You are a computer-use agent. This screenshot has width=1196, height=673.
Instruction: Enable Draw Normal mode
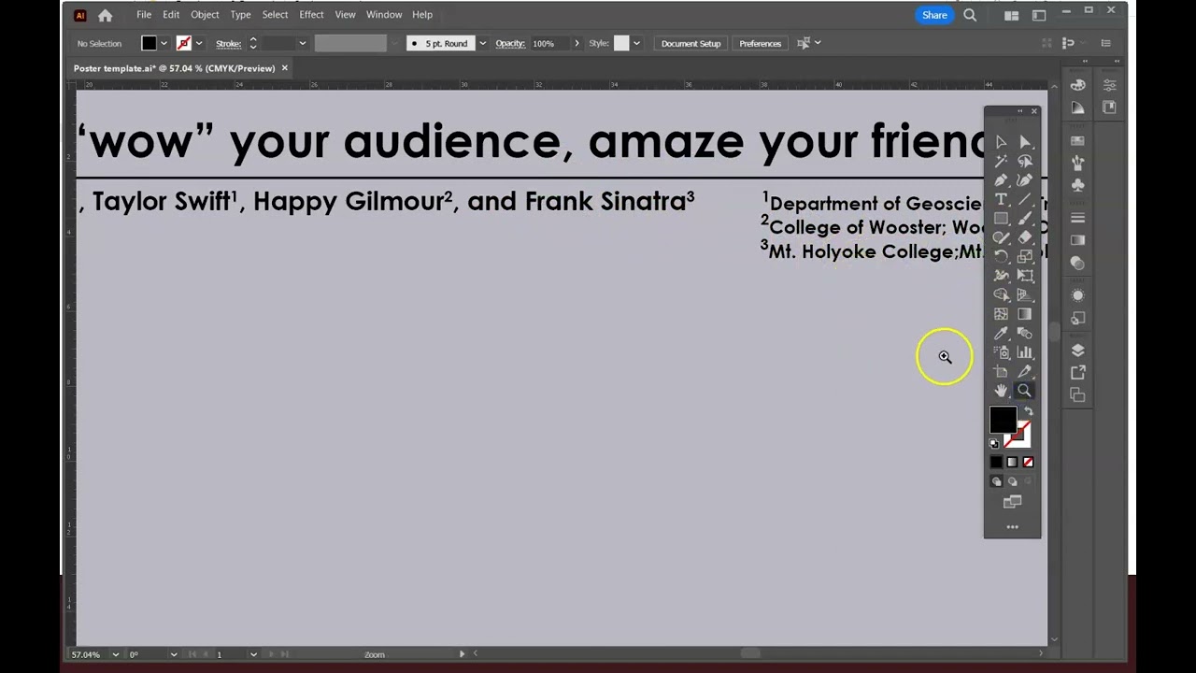tap(996, 481)
